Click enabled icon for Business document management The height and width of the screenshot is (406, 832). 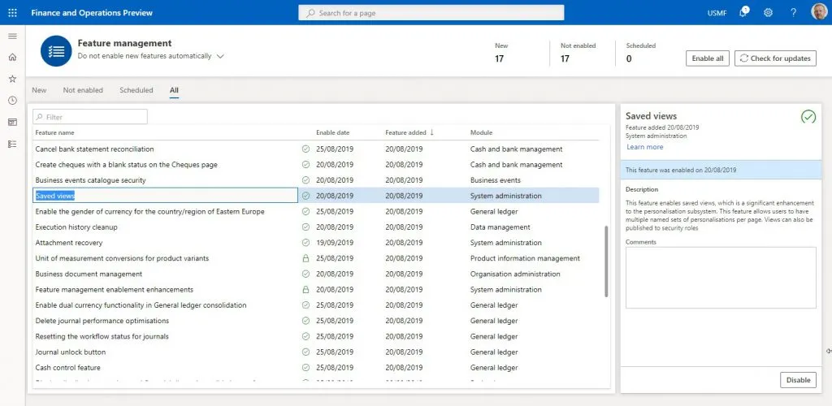point(305,274)
